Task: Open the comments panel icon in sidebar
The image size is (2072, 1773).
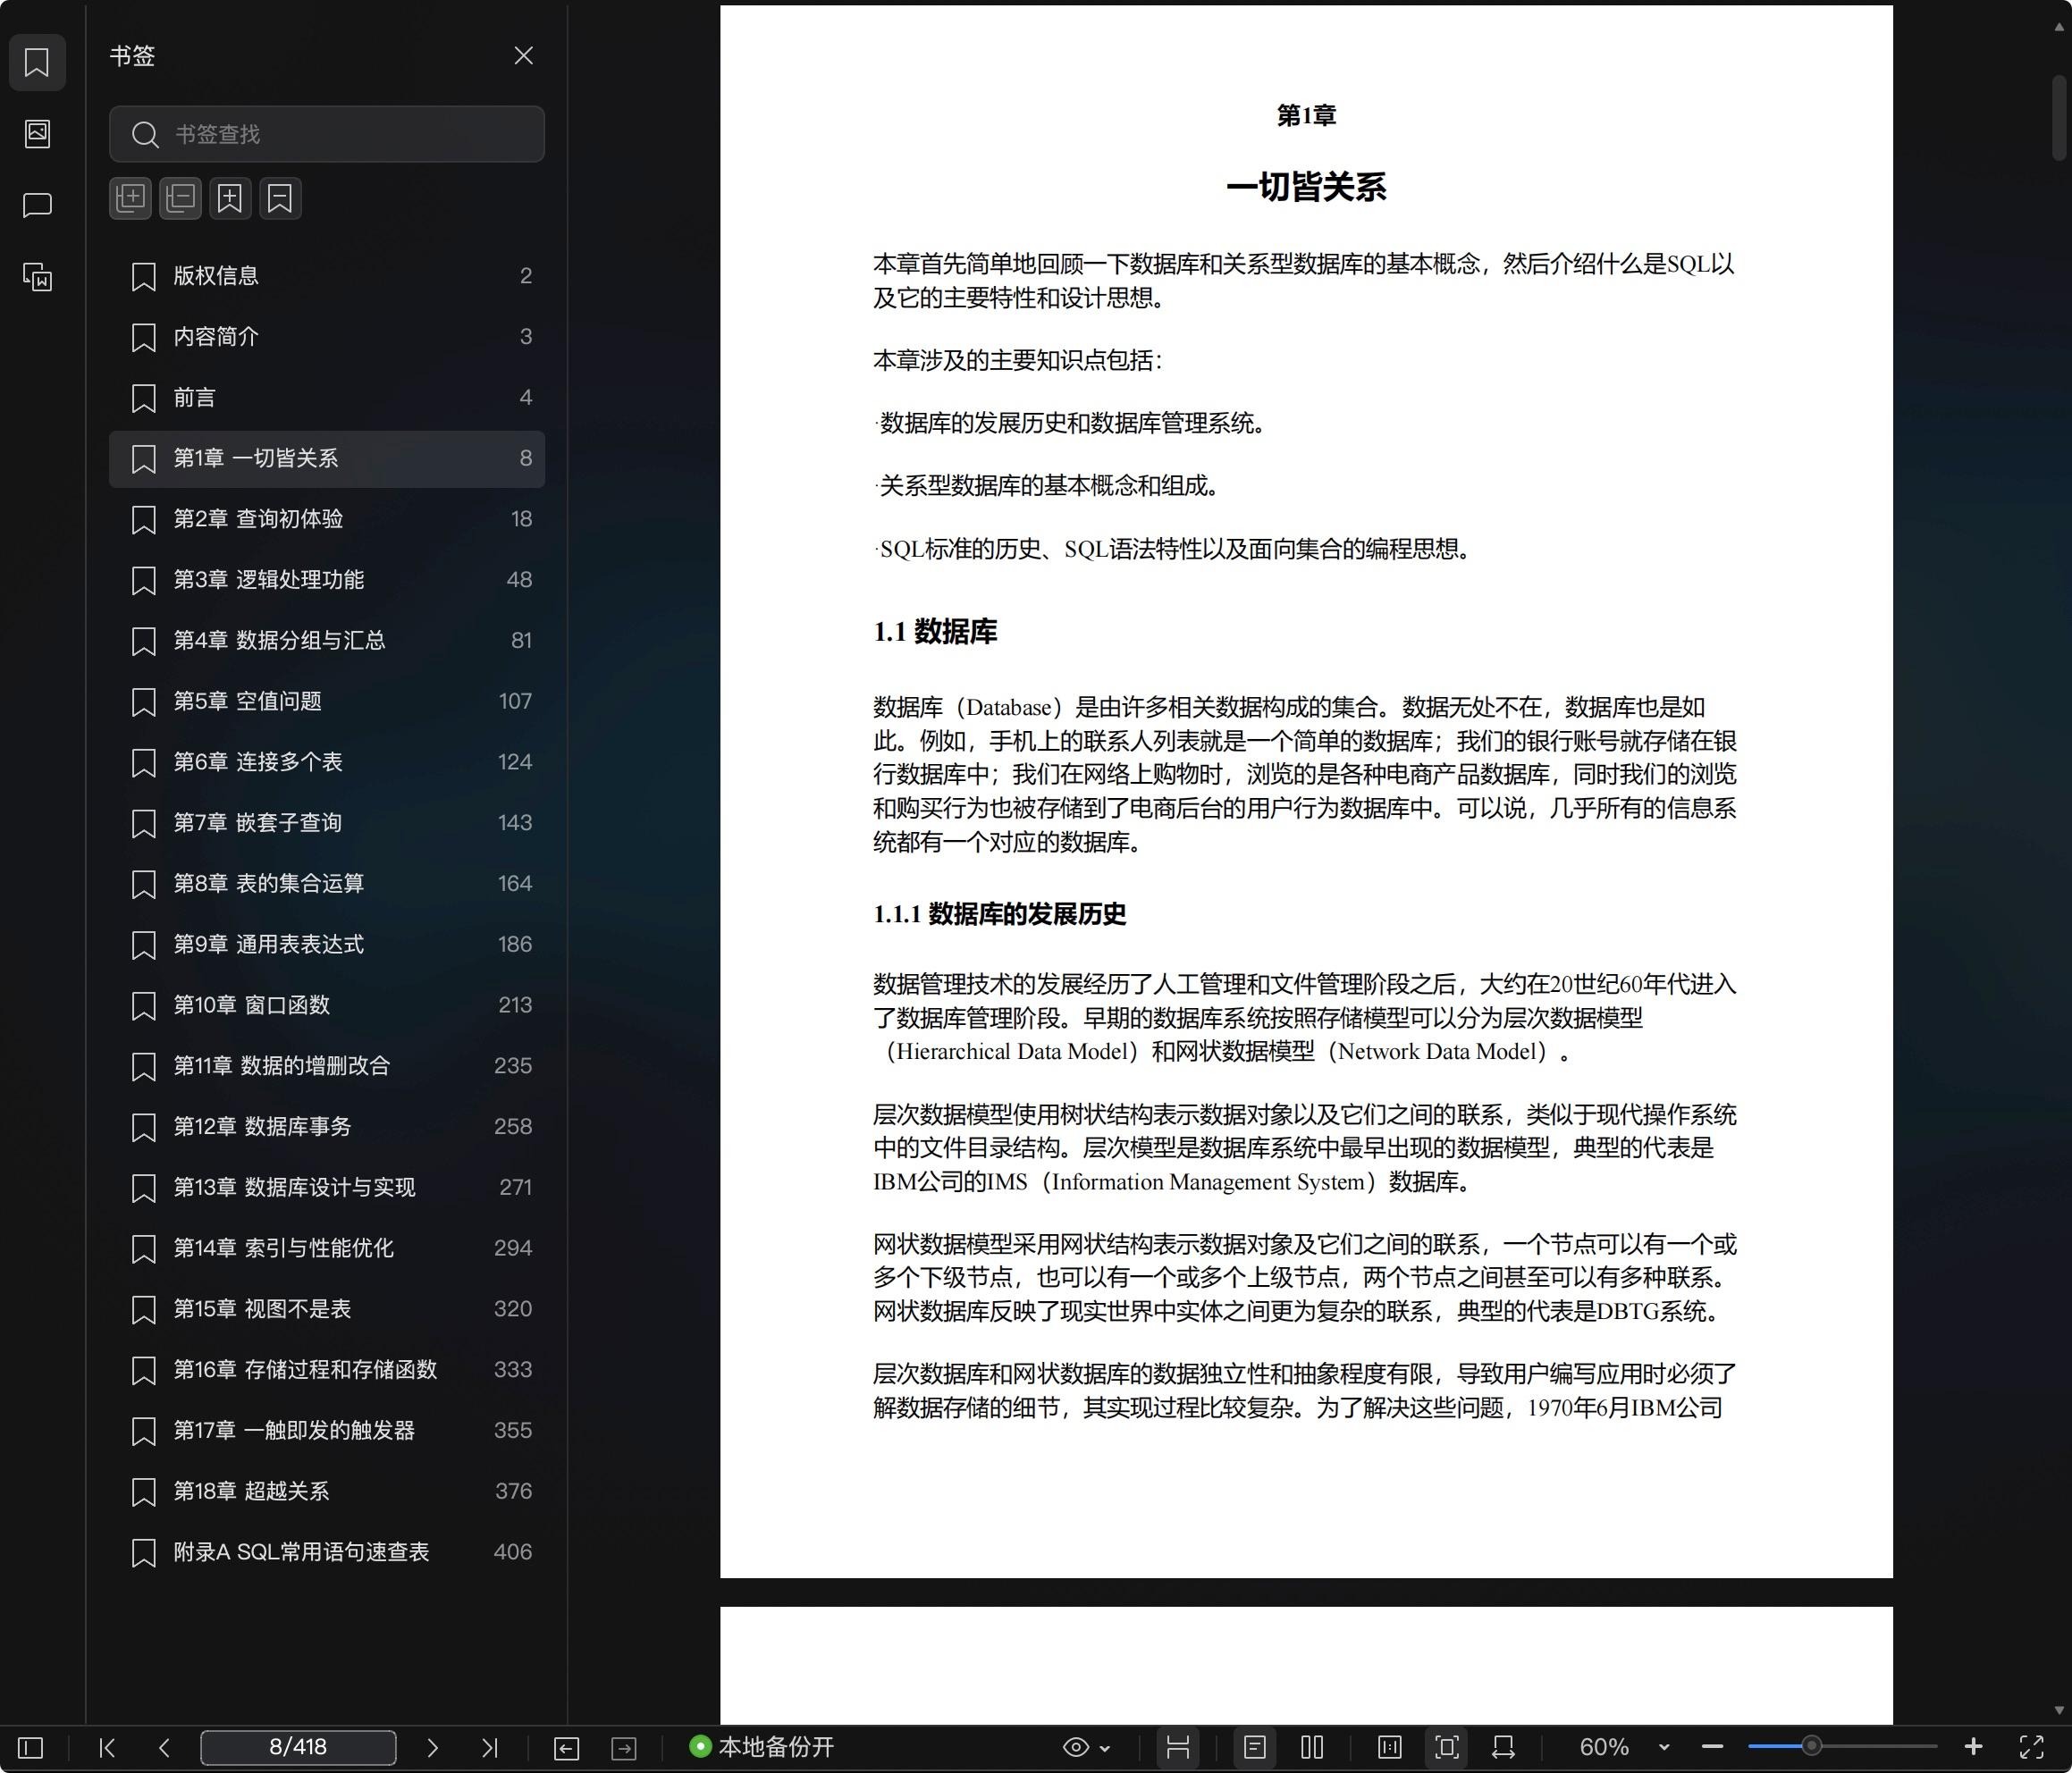Action: pyautogui.click(x=37, y=205)
